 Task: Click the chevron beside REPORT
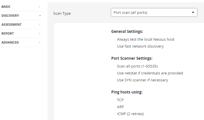coord(39,33)
